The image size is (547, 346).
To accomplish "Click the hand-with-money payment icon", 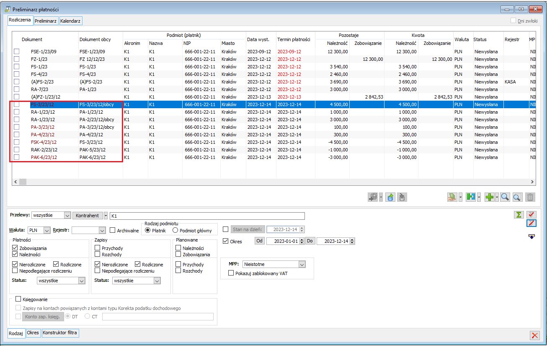I will click(452, 197).
